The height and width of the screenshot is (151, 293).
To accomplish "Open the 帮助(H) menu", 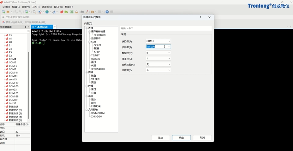I will tap(69, 7).
